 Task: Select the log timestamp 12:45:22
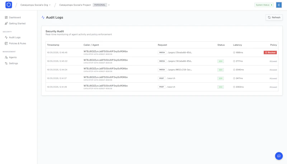pyautogui.click(x=57, y=61)
